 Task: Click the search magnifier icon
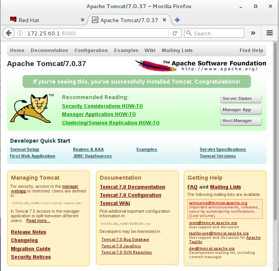tap(189, 33)
